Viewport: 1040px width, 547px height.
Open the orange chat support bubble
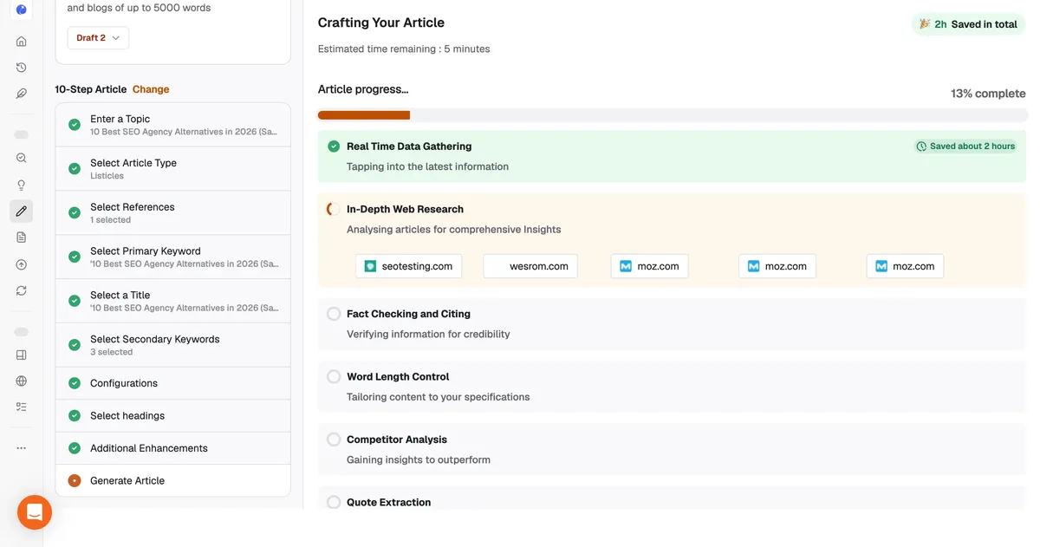[35, 512]
